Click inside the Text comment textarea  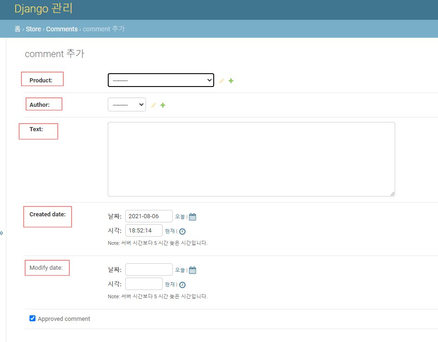pyautogui.click(x=251, y=159)
